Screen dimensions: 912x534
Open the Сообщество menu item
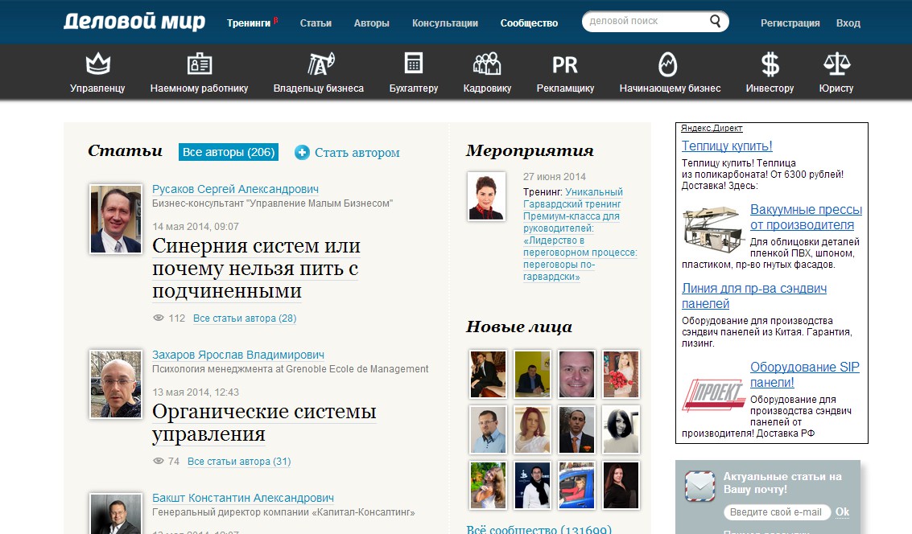click(x=528, y=23)
